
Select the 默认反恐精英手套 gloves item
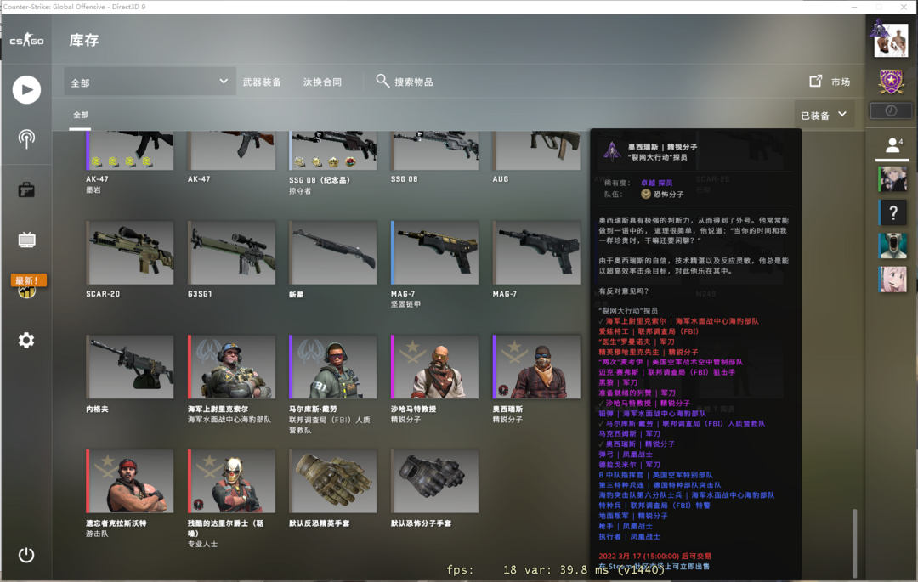(333, 481)
